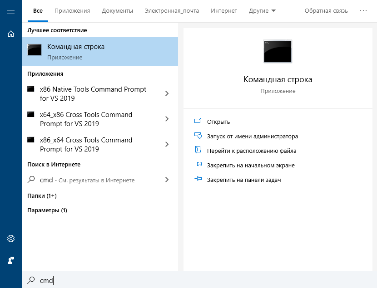The height and width of the screenshot is (288, 377).
Task: Select Запуск от имени администратора
Action: click(253, 137)
